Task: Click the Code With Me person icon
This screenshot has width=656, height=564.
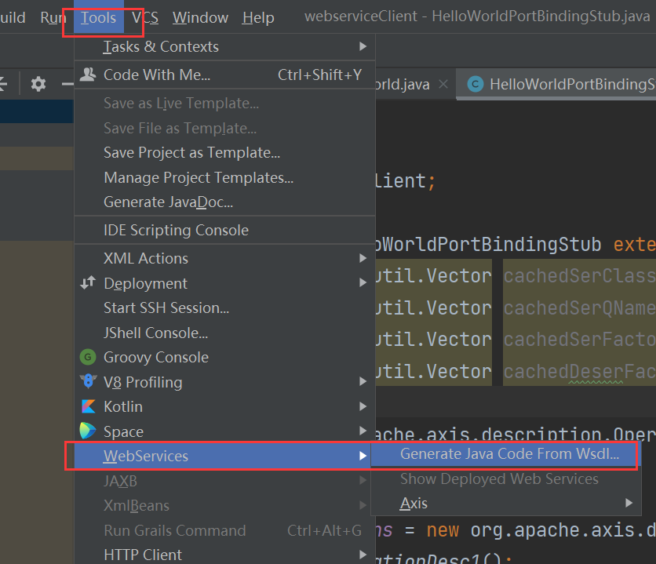Action: [x=88, y=75]
